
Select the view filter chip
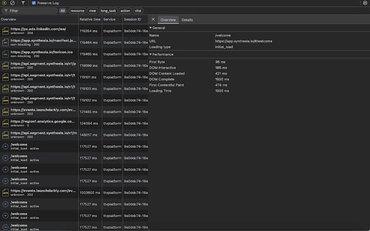coord(92,10)
